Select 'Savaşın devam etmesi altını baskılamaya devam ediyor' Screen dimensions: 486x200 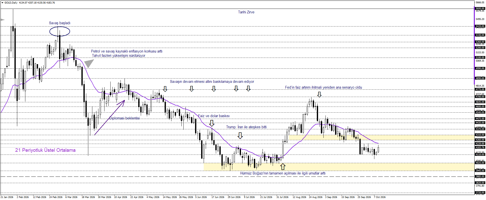click(212, 82)
